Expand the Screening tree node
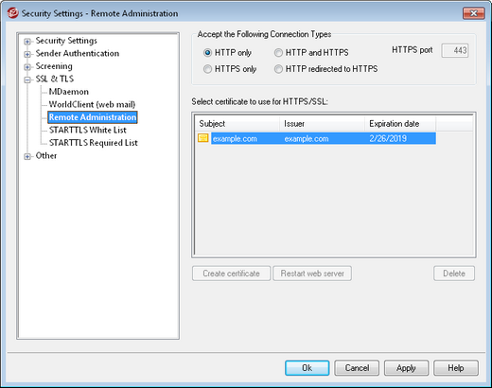The height and width of the screenshot is (388, 492). [27, 67]
